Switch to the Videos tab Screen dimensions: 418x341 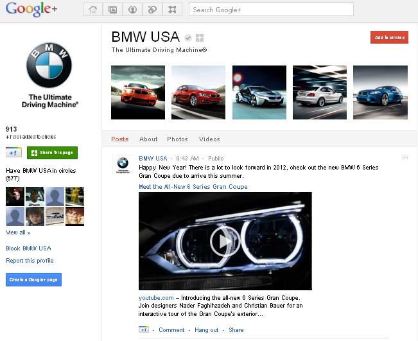(x=209, y=139)
